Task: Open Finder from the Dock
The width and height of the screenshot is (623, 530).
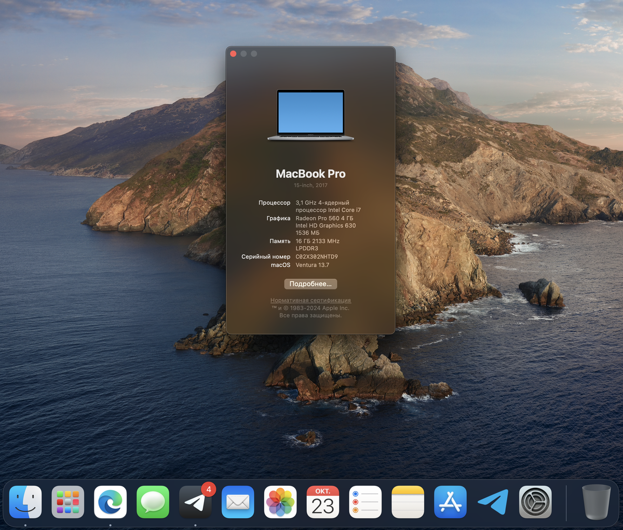Action: [x=25, y=502]
